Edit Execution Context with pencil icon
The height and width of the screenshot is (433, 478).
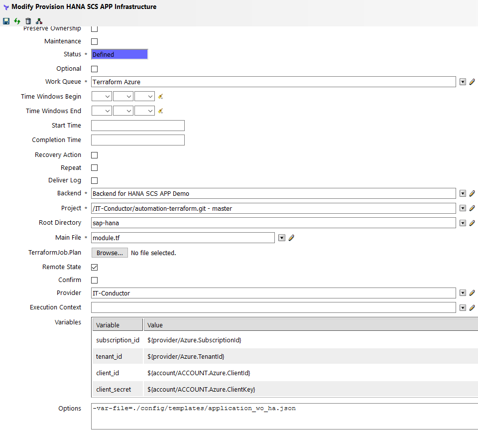(472, 307)
